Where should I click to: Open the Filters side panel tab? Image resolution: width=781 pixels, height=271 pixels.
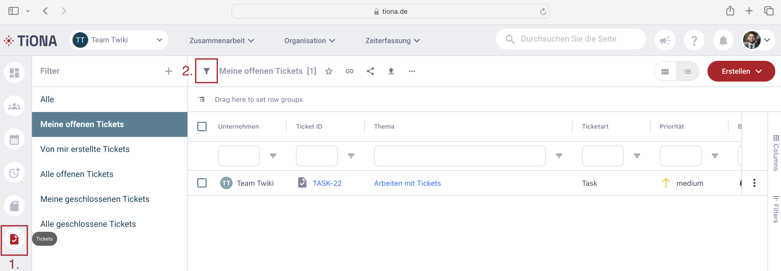(x=776, y=209)
